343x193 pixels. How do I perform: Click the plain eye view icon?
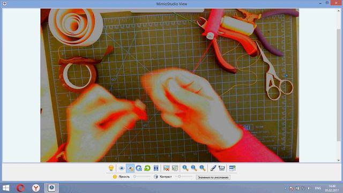click(x=122, y=168)
